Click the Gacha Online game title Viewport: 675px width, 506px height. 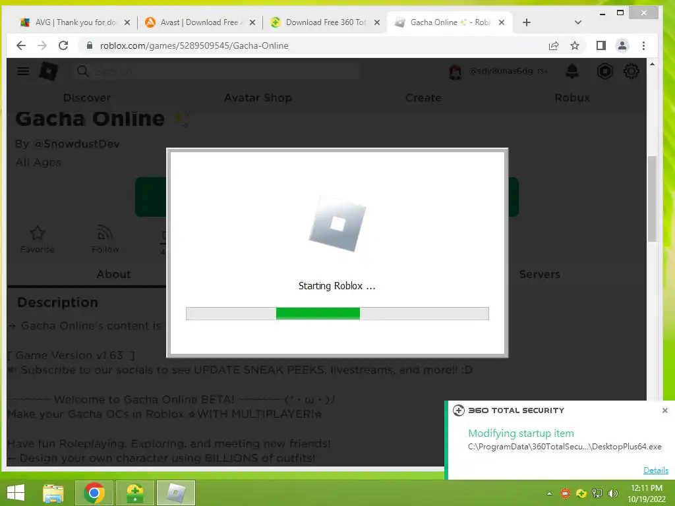tap(90, 119)
